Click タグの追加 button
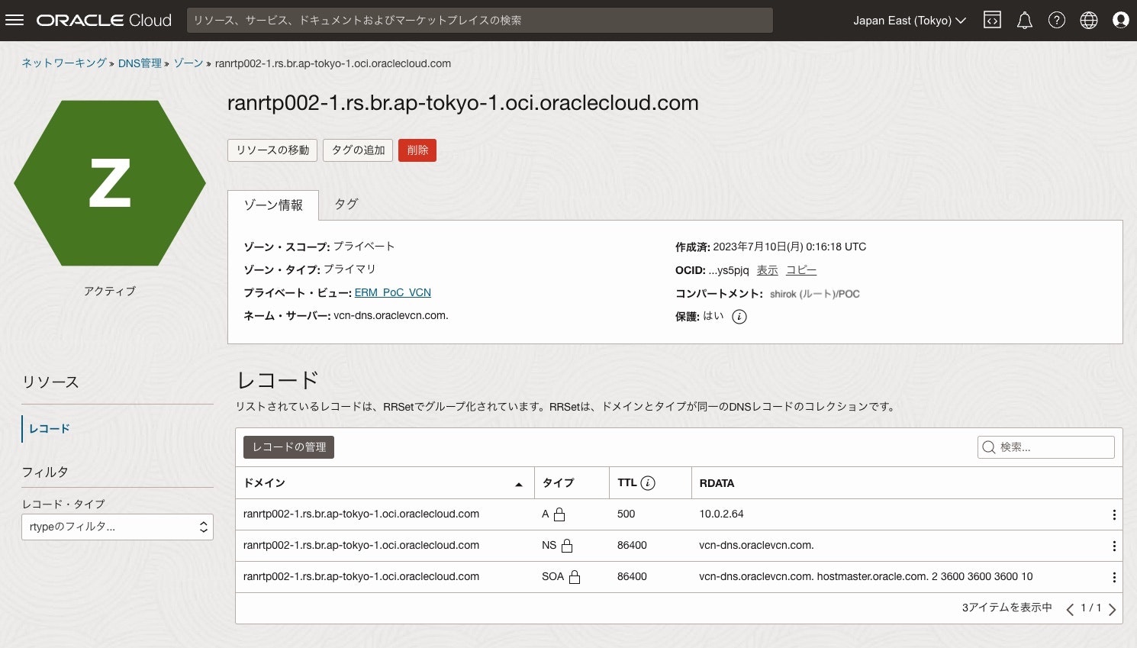This screenshot has width=1137, height=648. pyautogui.click(x=358, y=150)
